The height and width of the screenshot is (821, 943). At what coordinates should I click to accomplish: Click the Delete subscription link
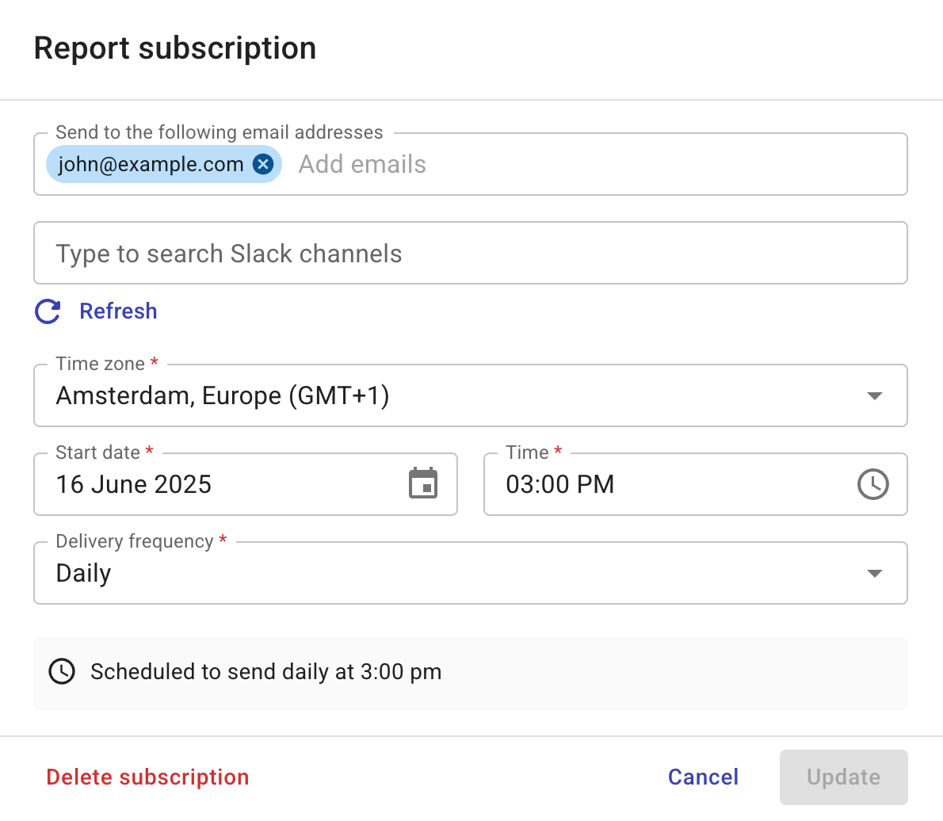(x=147, y=777)
